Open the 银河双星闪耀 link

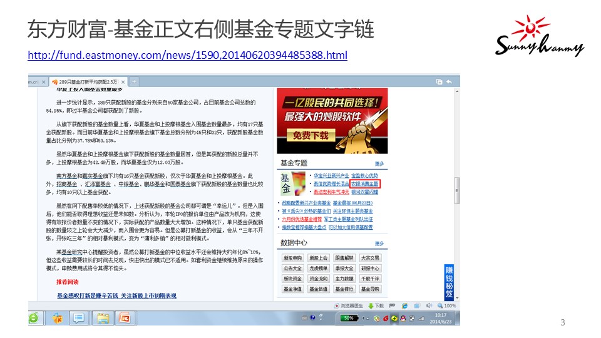point(364,192)
